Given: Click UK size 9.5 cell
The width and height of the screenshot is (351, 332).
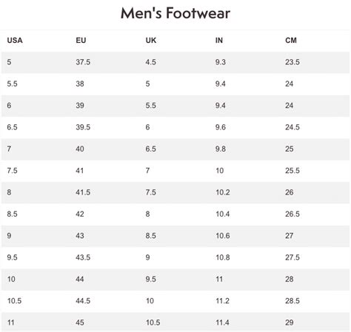Looking at the screenshot, I should [150, 279].
